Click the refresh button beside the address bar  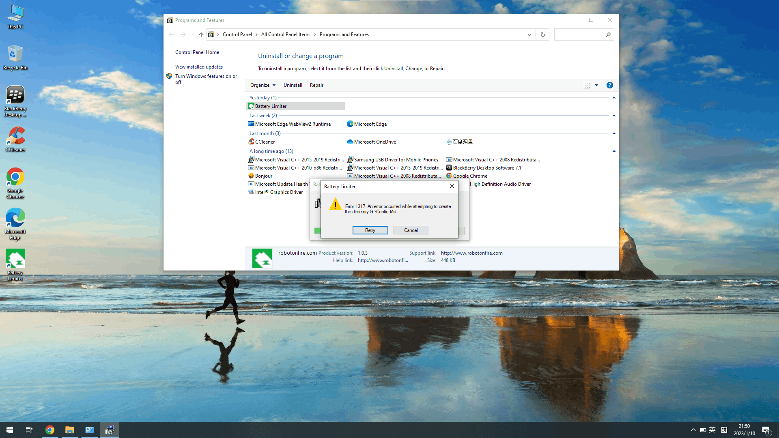pos(542,34)
